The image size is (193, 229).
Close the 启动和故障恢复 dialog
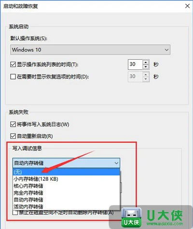[x=187, y=6]
